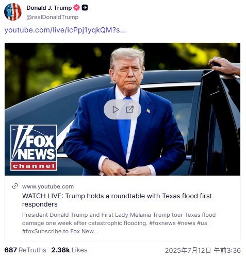Click the red verified checkmark badge

coord(76,8)
